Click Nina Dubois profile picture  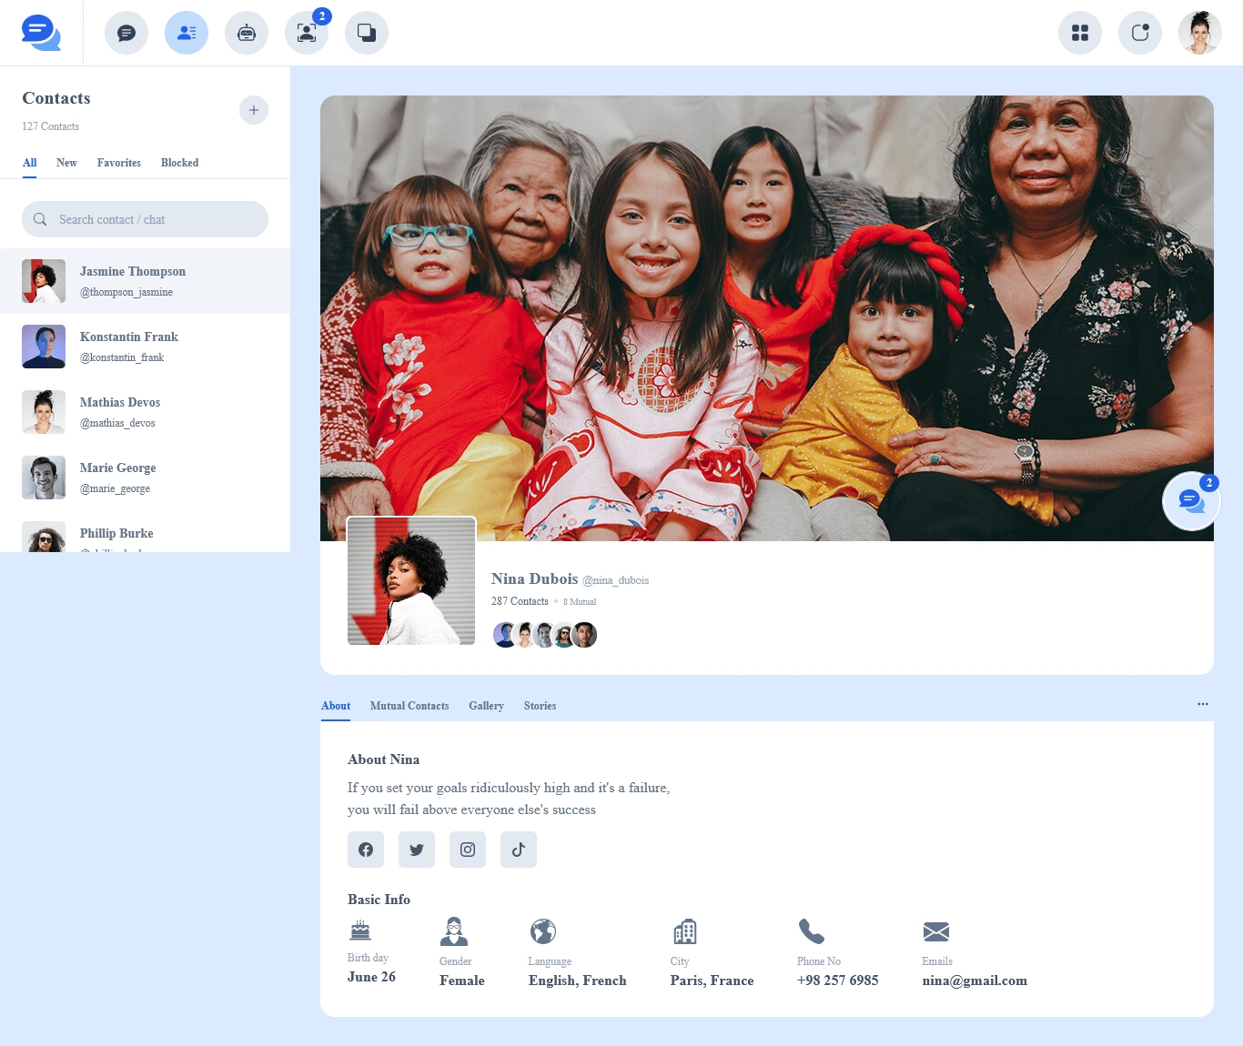point(411,581)
